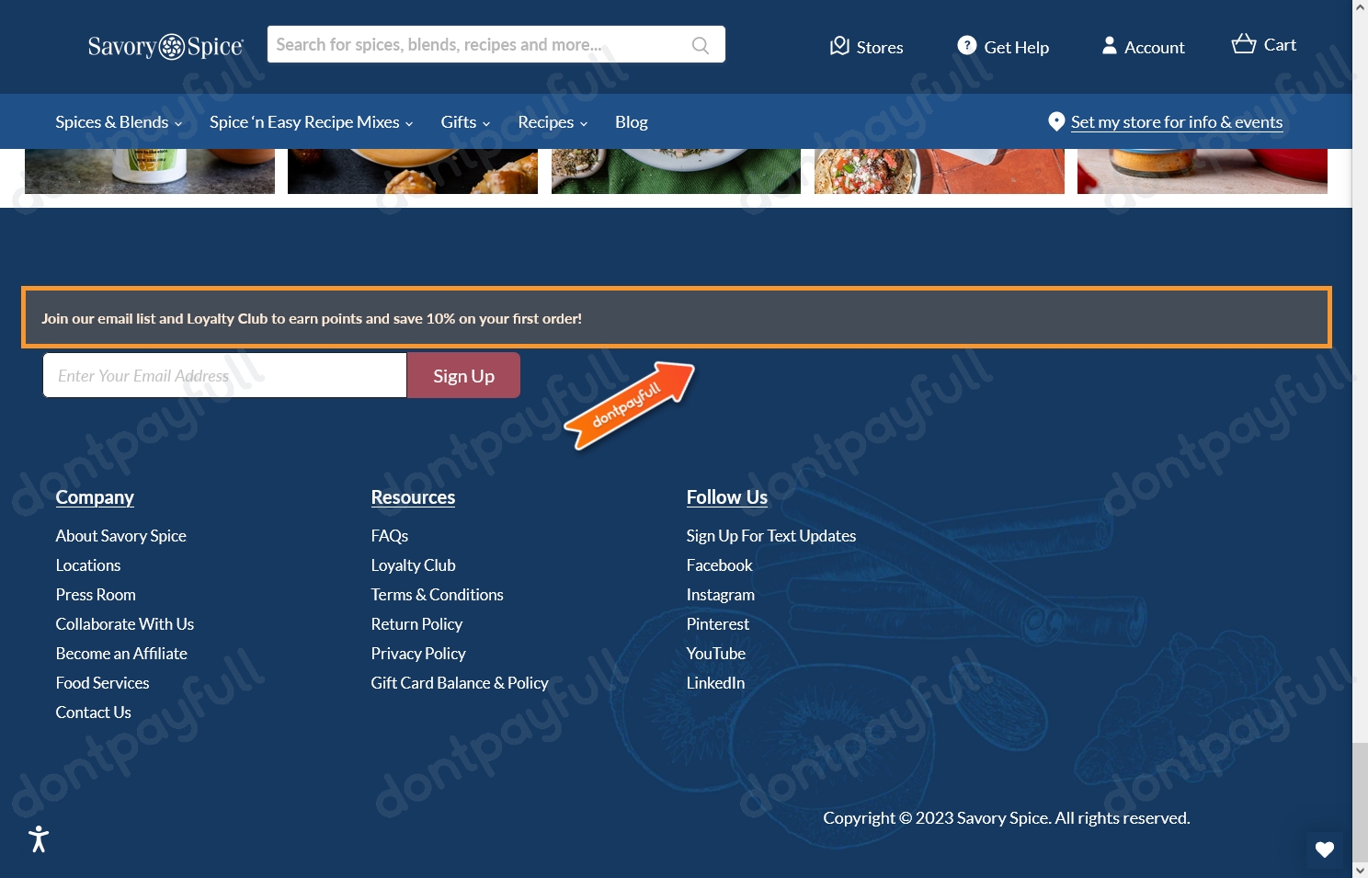The image size is (1368, 878).
Task: Click the Sign Up button
Action: 462,375
